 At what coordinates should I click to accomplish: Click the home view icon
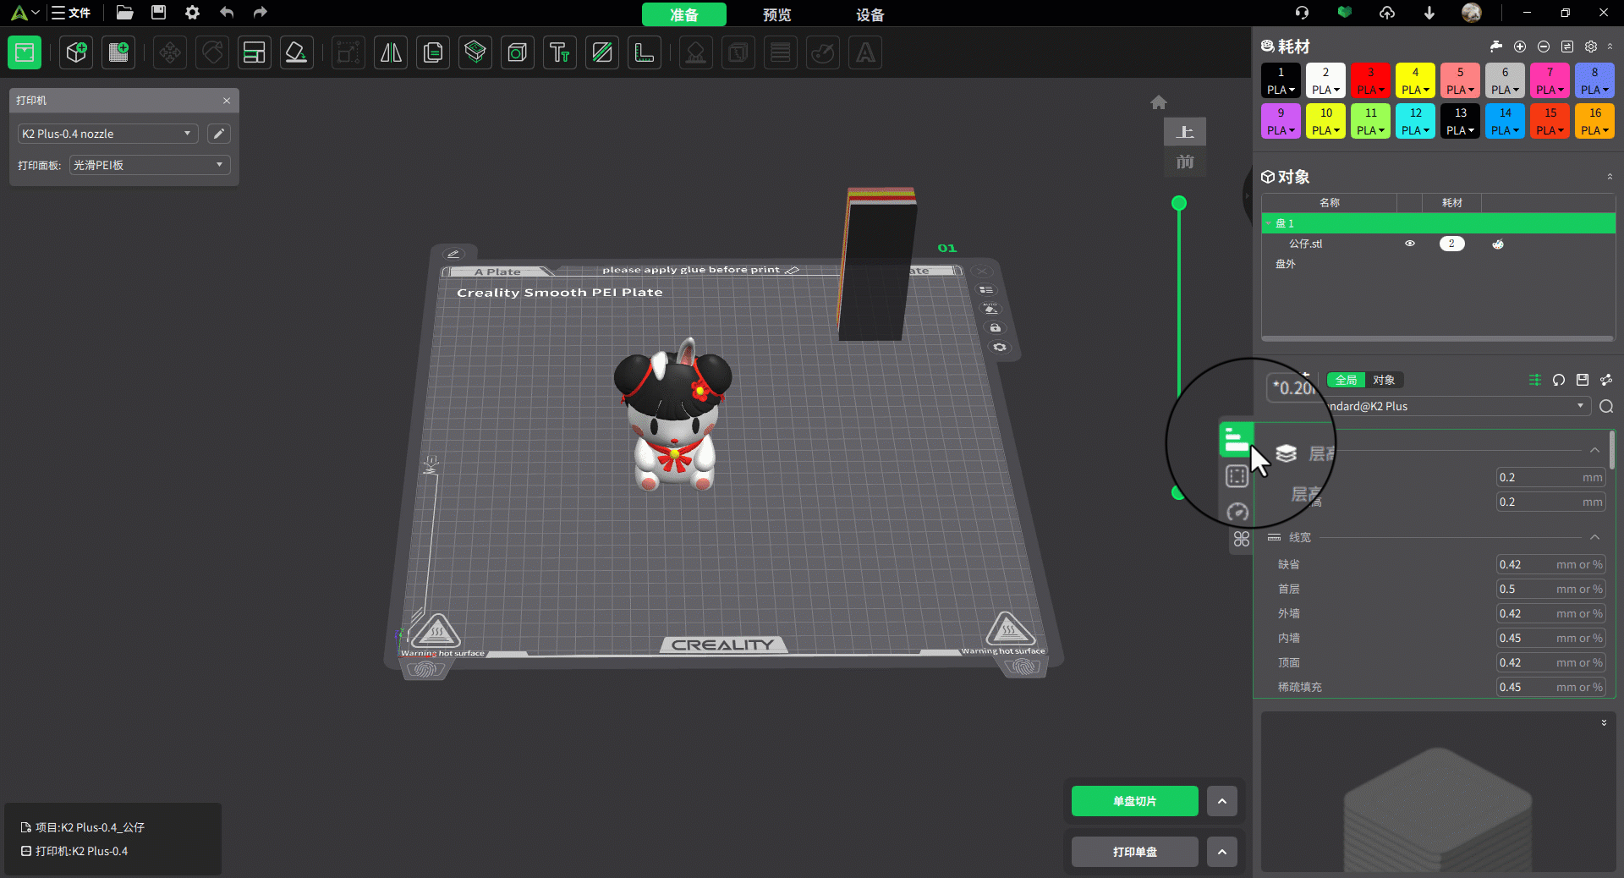(1159, 102)
